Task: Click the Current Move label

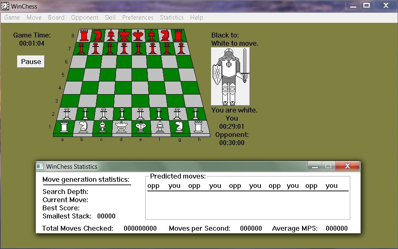Action: [x=65, y=200]
